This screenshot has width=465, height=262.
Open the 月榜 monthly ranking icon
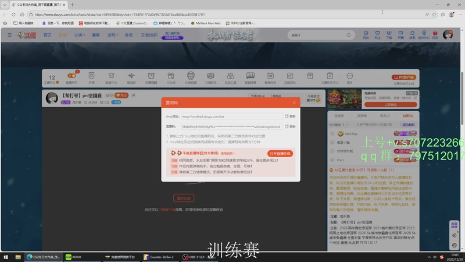(x=91, y=78)
